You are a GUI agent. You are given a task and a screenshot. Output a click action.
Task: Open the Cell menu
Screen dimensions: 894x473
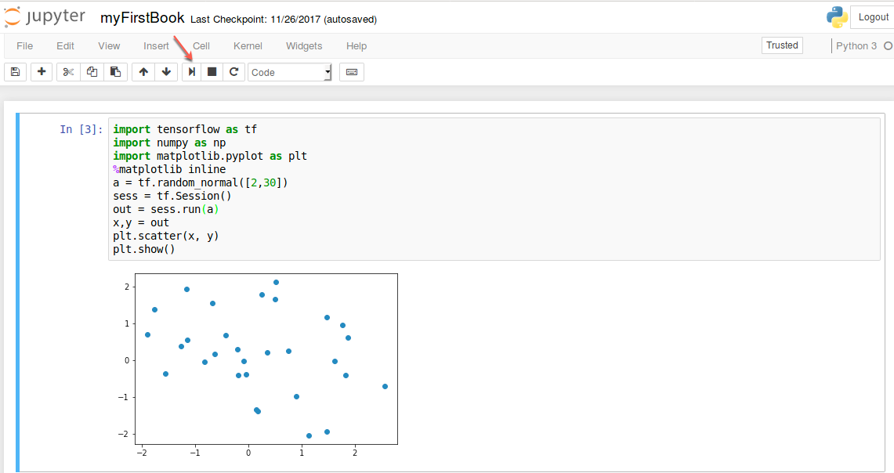click(x=201, y=45)
